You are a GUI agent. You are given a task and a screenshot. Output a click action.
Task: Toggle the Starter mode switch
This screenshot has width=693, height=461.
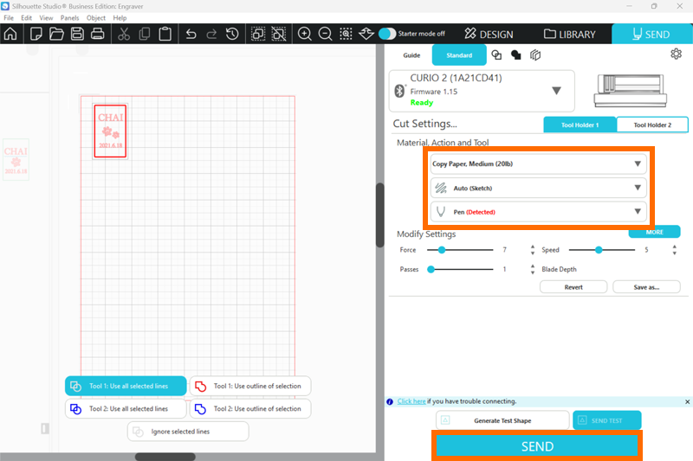coord(387,34)
